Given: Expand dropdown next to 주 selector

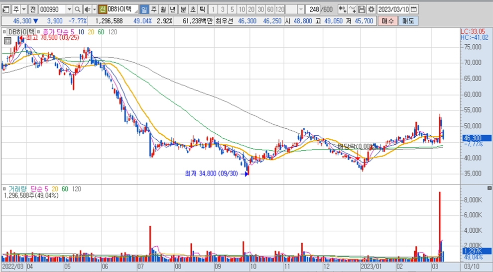Looking at the screenshot, I should [x=23, y=9].
